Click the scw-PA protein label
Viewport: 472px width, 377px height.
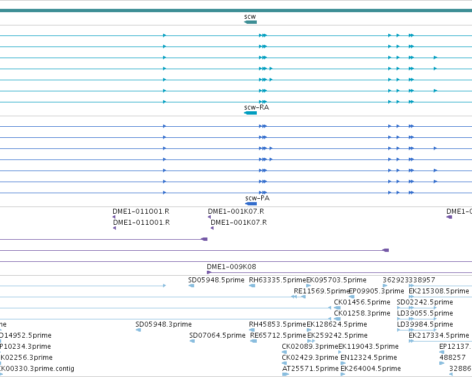point(257,198)
